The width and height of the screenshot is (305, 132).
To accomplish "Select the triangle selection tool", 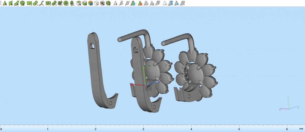I will 5,3.
